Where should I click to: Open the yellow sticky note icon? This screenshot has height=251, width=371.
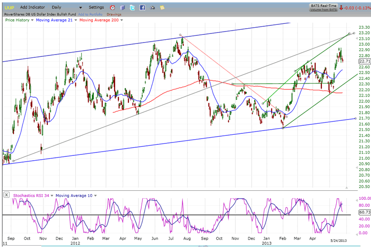162,8
